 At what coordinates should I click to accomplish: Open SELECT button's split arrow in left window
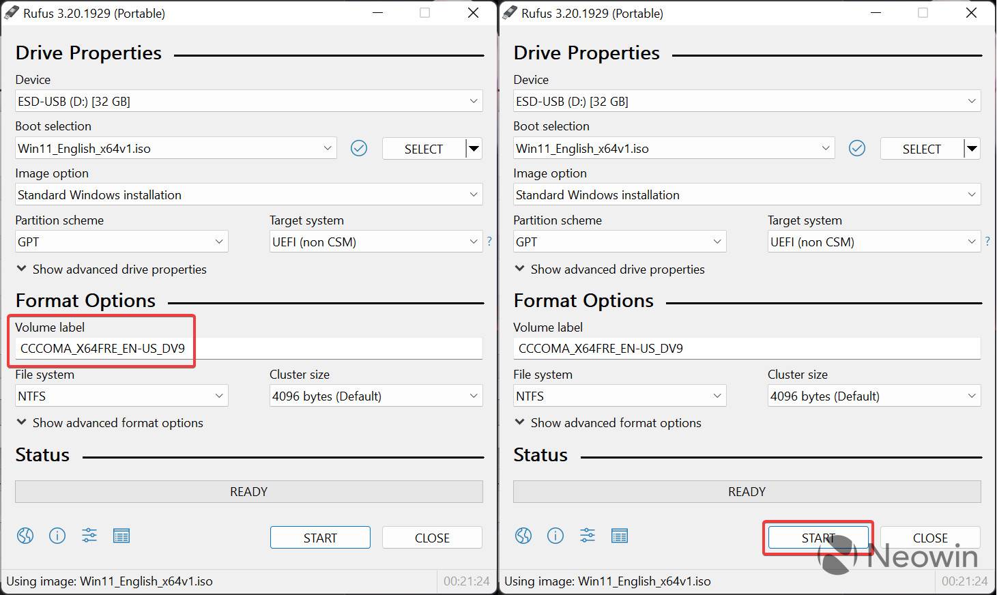[474, 149]
